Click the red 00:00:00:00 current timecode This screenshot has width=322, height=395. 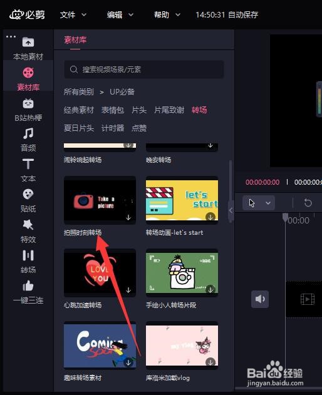[x=262, y=182]
